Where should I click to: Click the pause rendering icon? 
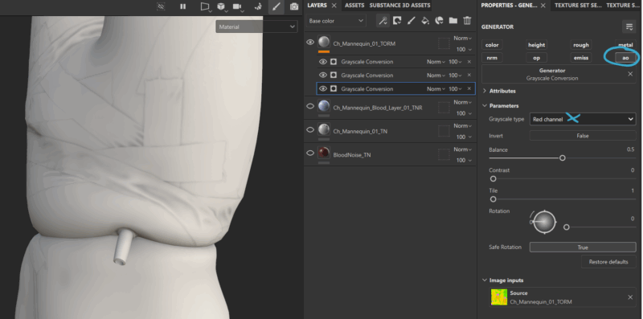point(183,6)
